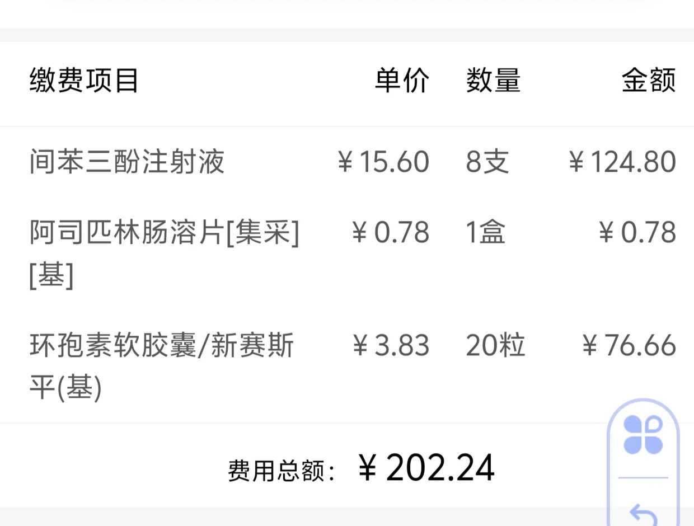Click the 缴费项目 column header
The height and width of the screenshot is (526, 694).
tap(84, 81)
